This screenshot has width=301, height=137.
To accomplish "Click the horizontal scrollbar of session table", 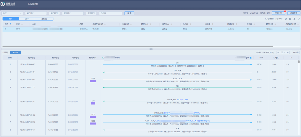I will [138, 46].
